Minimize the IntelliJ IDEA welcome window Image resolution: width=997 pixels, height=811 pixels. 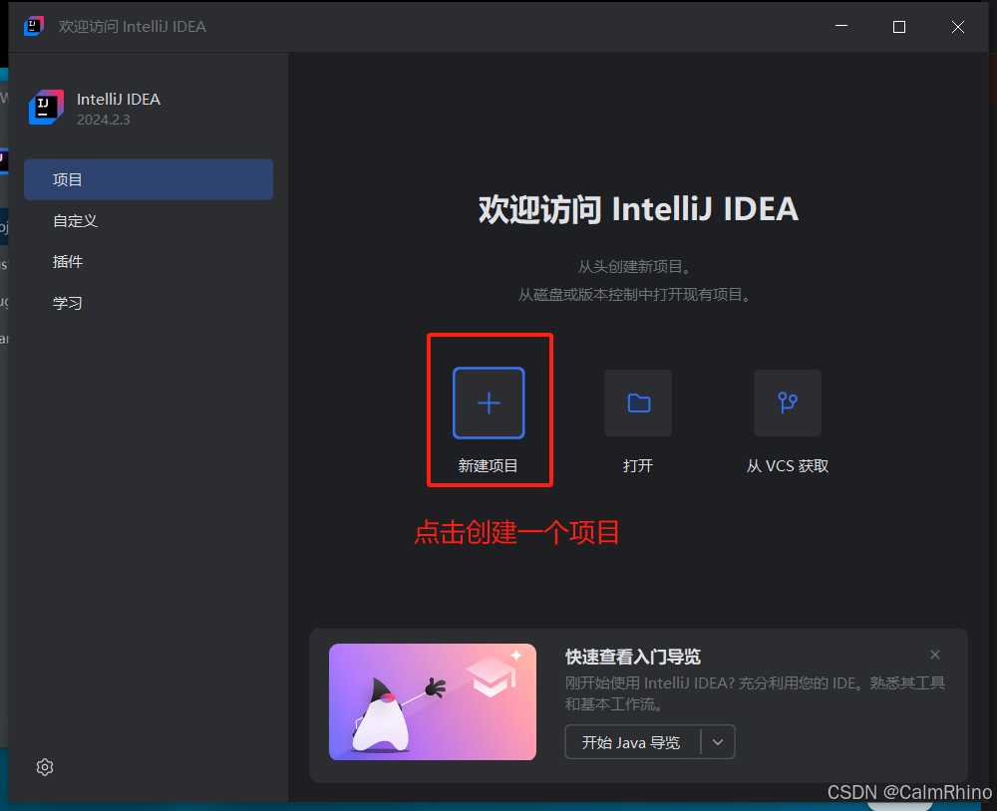[x=841, y=26]
